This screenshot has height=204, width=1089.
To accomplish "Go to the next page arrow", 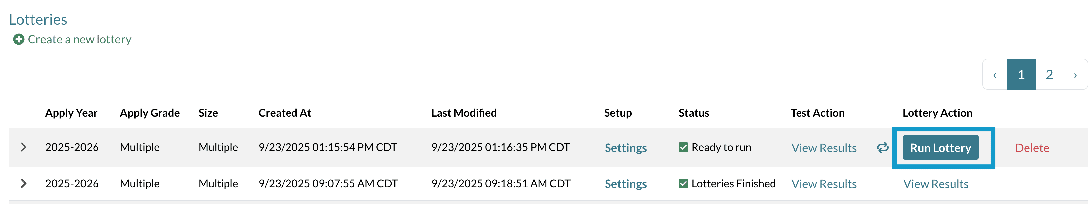I will pos(1075,75).
